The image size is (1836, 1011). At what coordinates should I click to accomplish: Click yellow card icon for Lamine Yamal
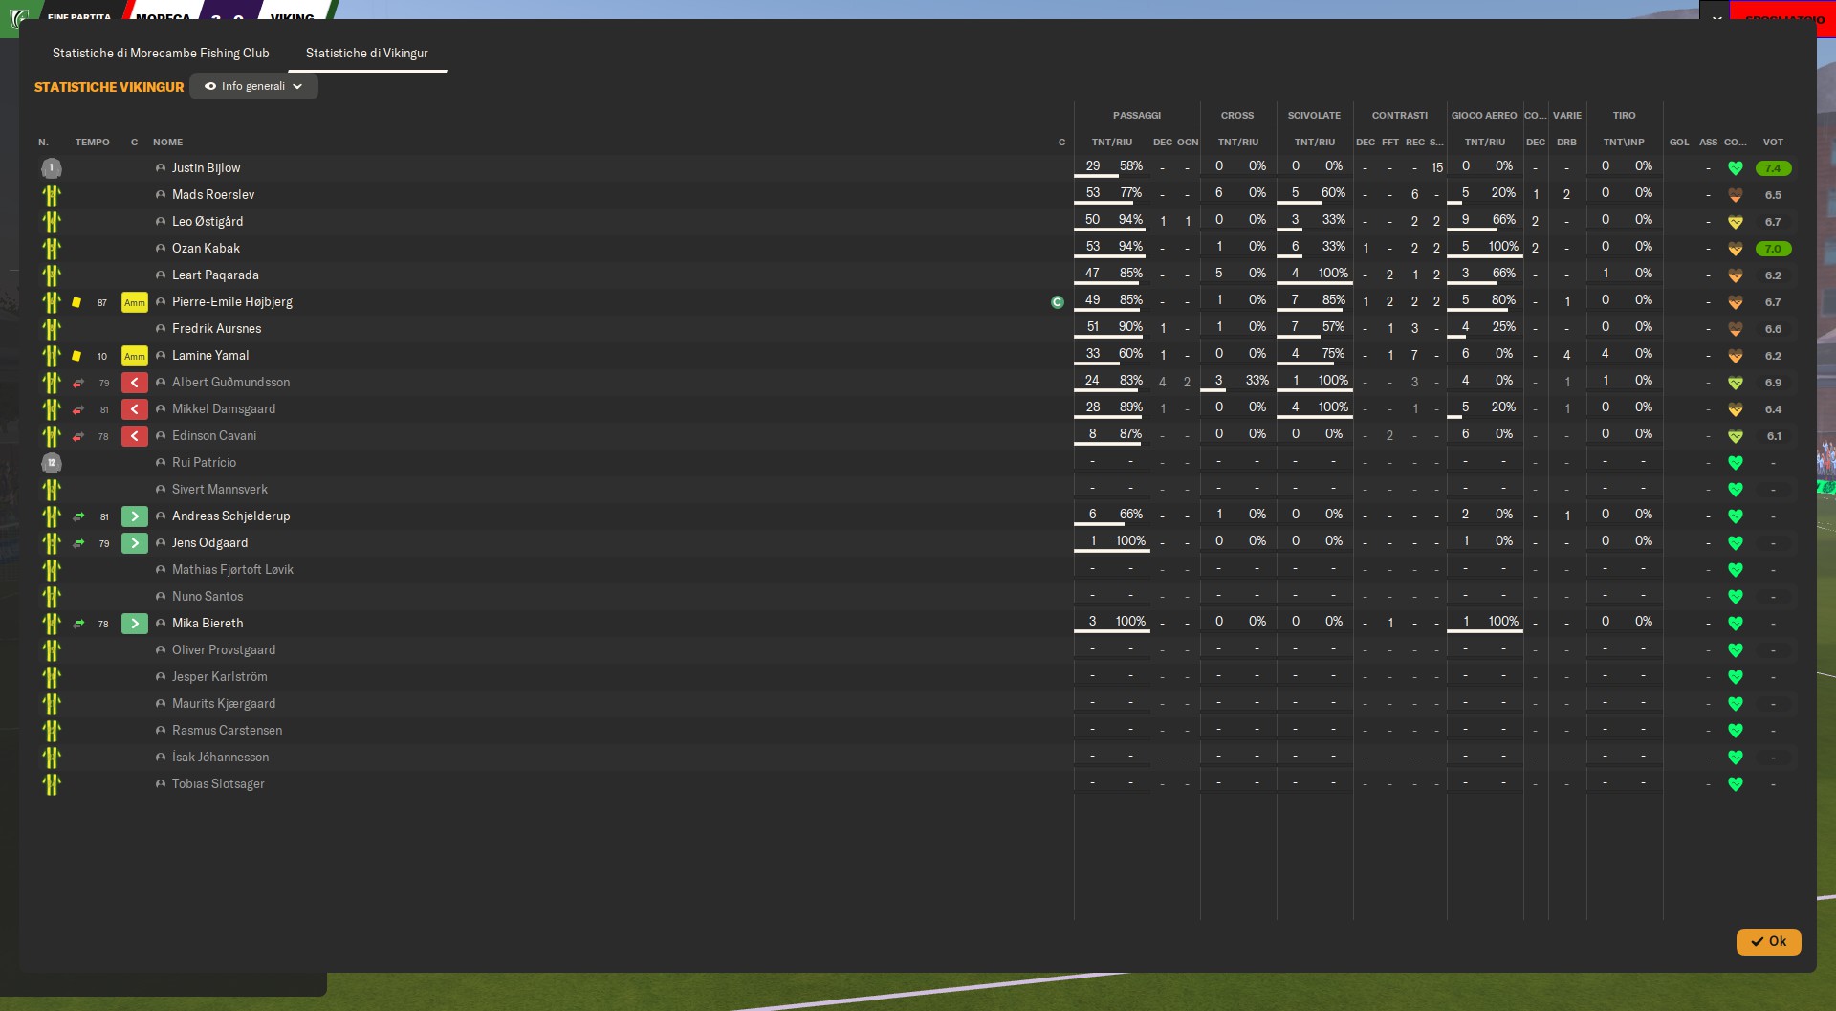tap(76, 356)
